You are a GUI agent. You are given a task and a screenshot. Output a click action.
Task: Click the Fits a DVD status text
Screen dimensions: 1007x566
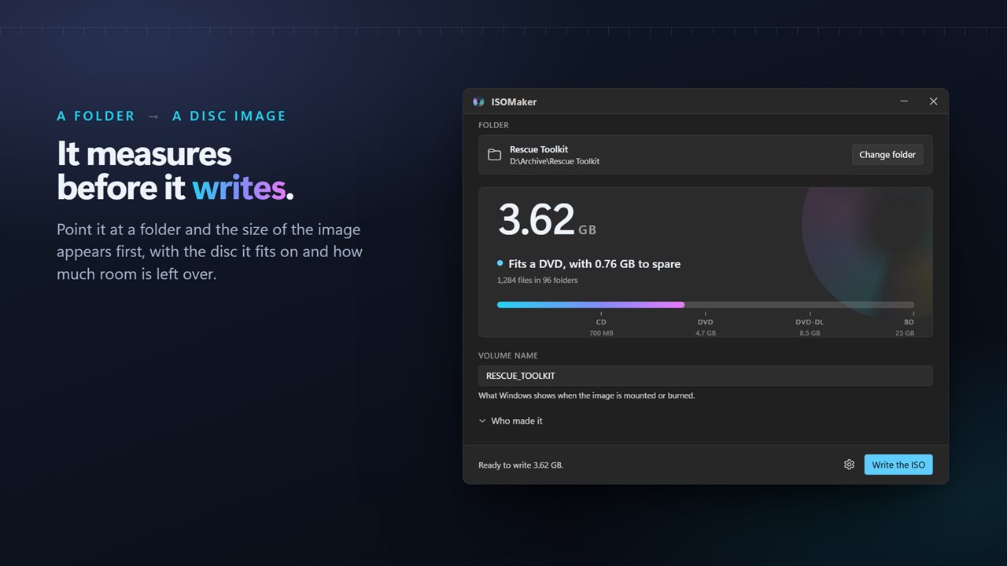click(x=595, y=264)
